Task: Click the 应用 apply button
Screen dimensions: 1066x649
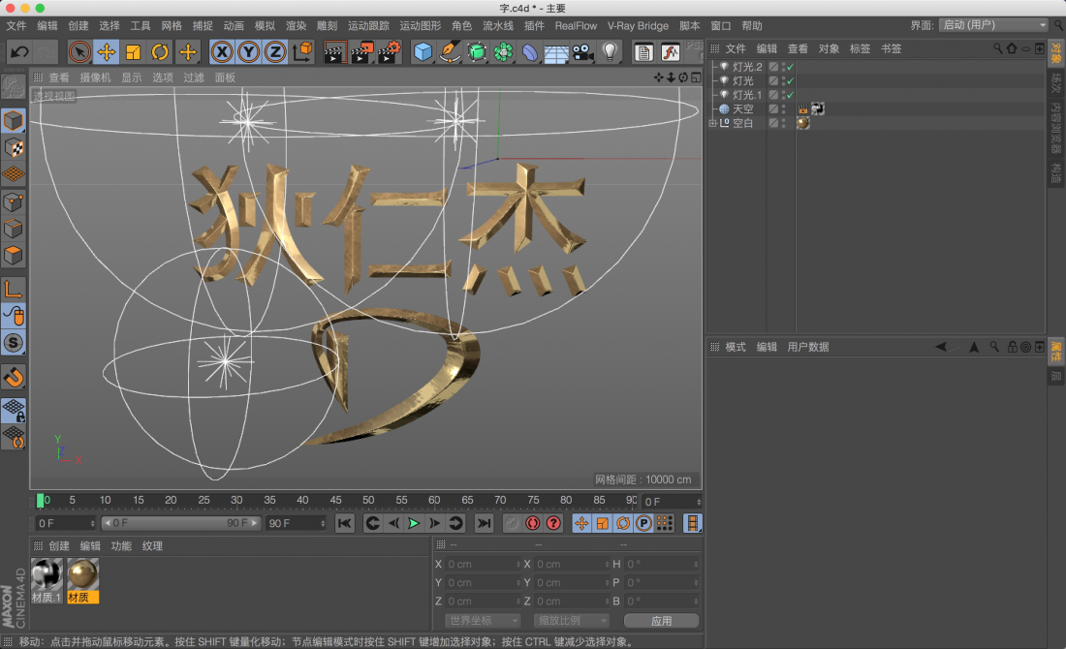Action: point(661,620)
